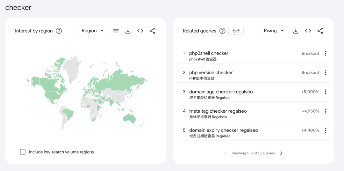Click the 分析 button

click(236, 31)
